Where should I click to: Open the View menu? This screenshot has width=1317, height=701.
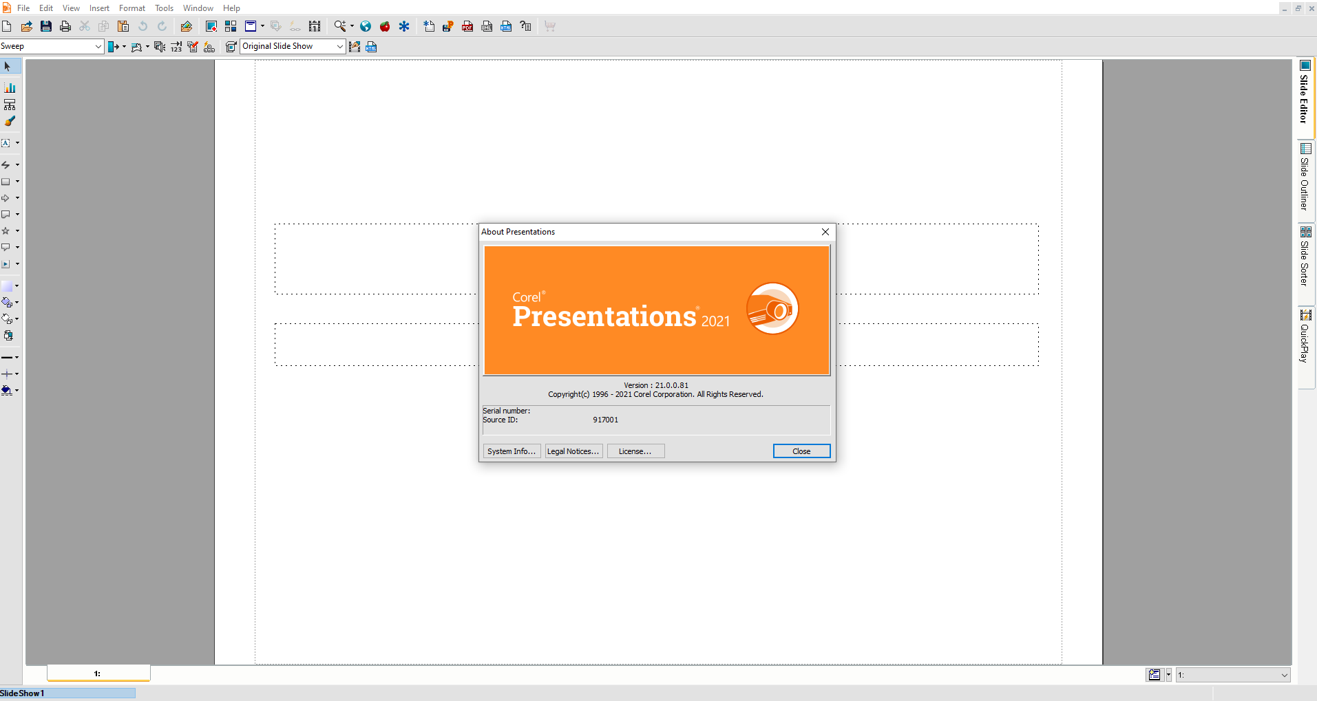(x=71, y=8)
